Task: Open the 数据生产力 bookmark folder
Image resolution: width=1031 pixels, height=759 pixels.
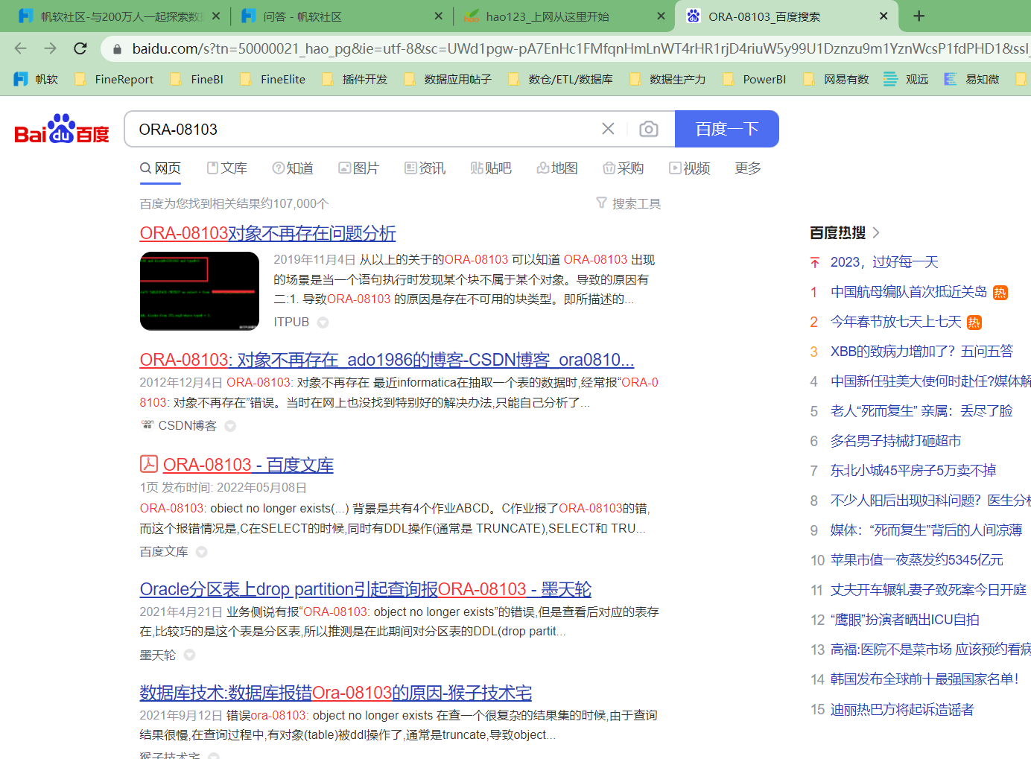Action: (667, 79)
